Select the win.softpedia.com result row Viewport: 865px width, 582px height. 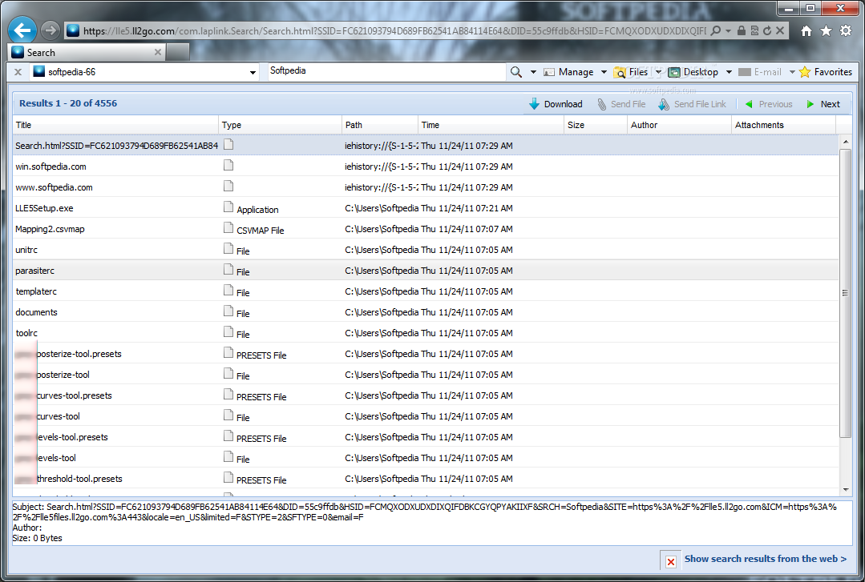[426, 167]
